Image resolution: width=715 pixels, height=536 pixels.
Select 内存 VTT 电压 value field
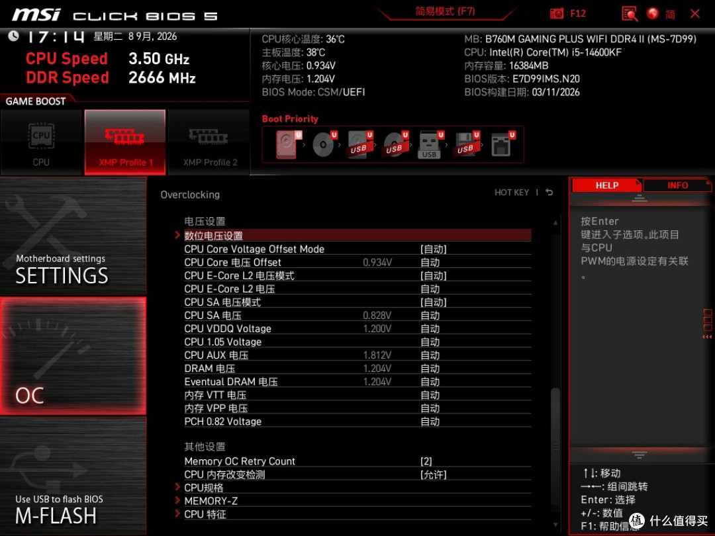430,394
